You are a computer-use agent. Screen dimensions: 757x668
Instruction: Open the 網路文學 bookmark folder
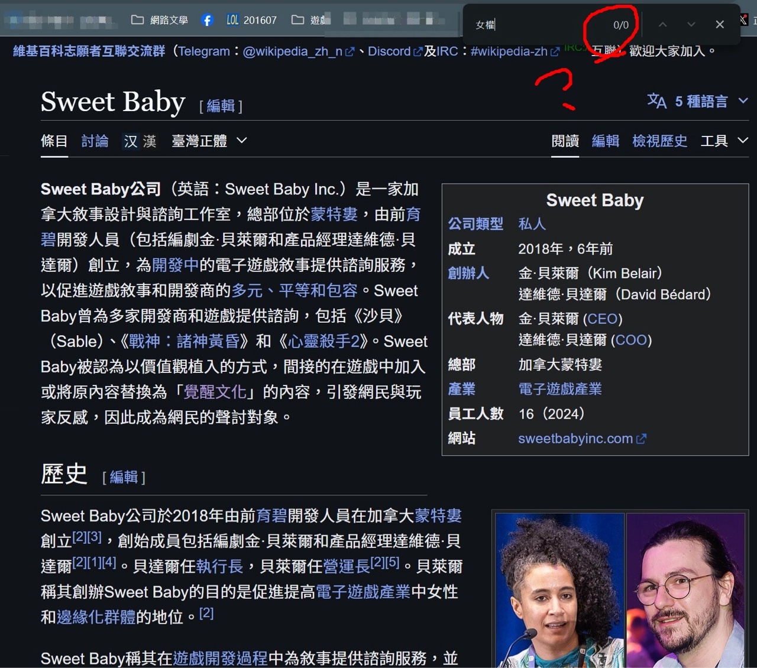[160, 20]
